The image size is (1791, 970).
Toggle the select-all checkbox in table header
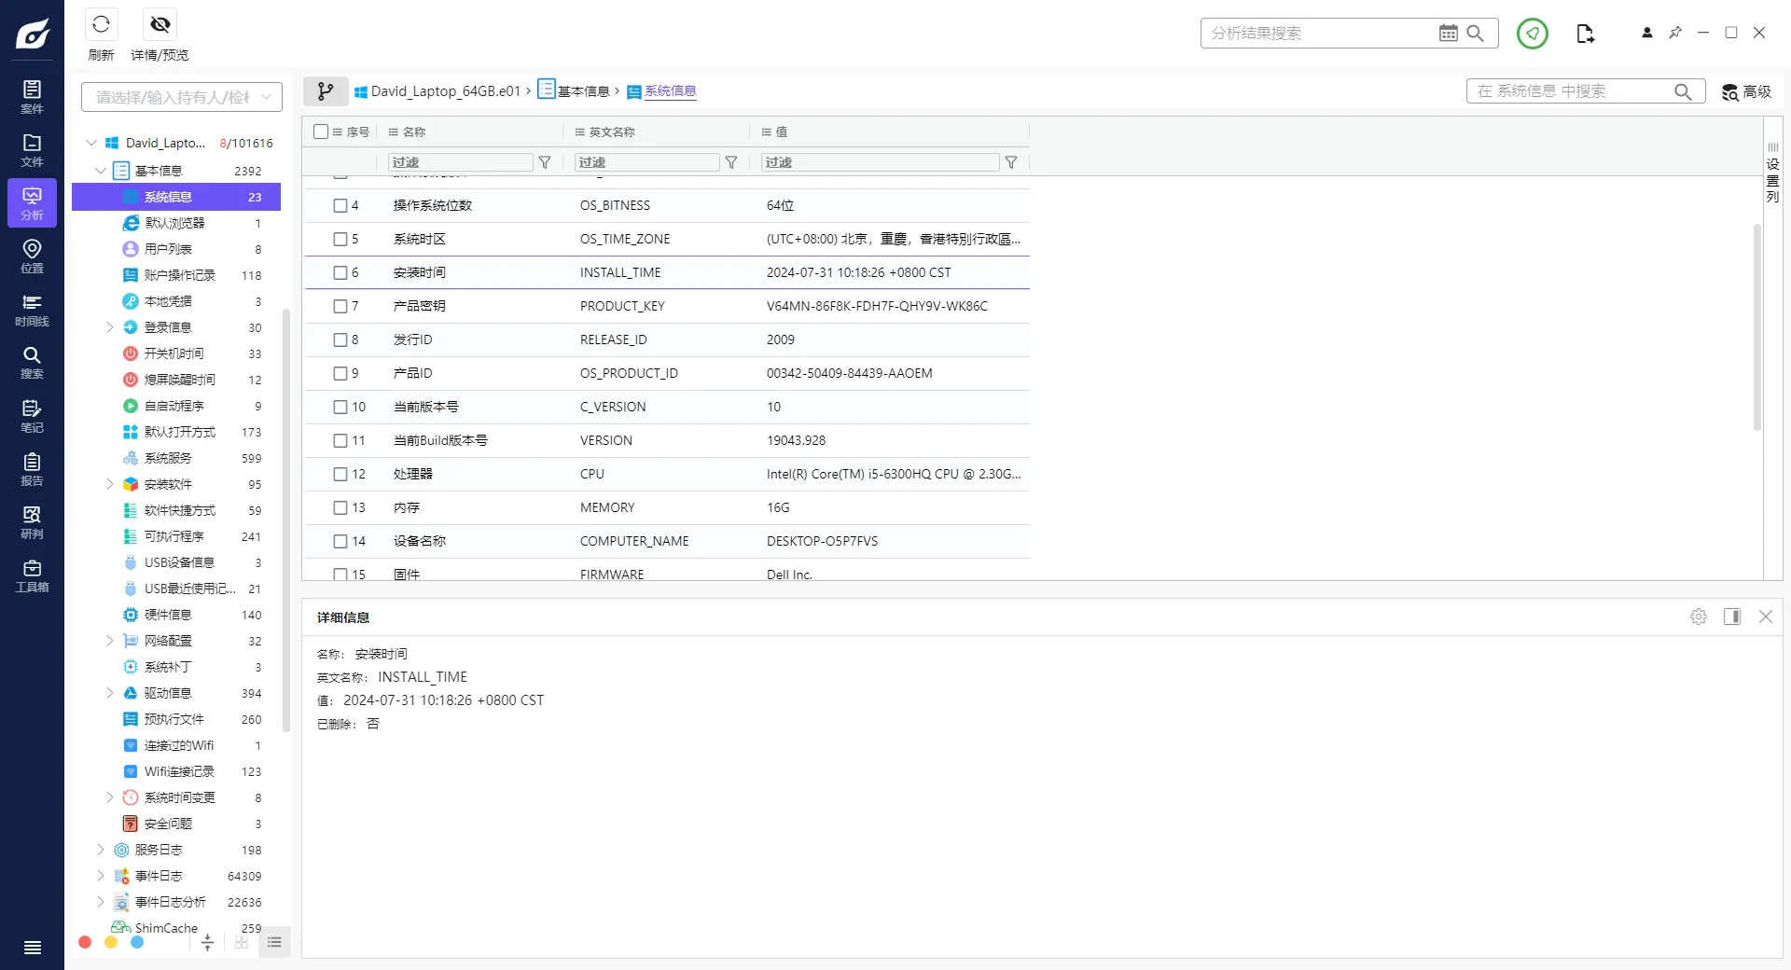click(x=321, y=132)
